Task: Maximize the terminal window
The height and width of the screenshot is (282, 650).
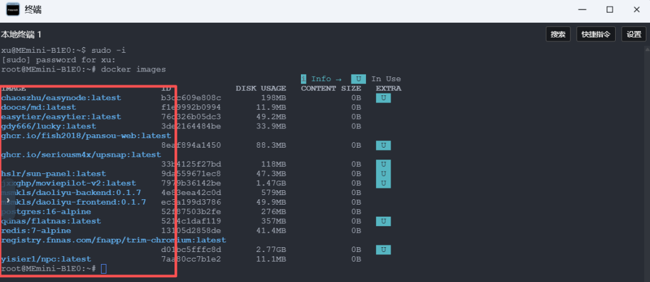Action: coord(609,10)
